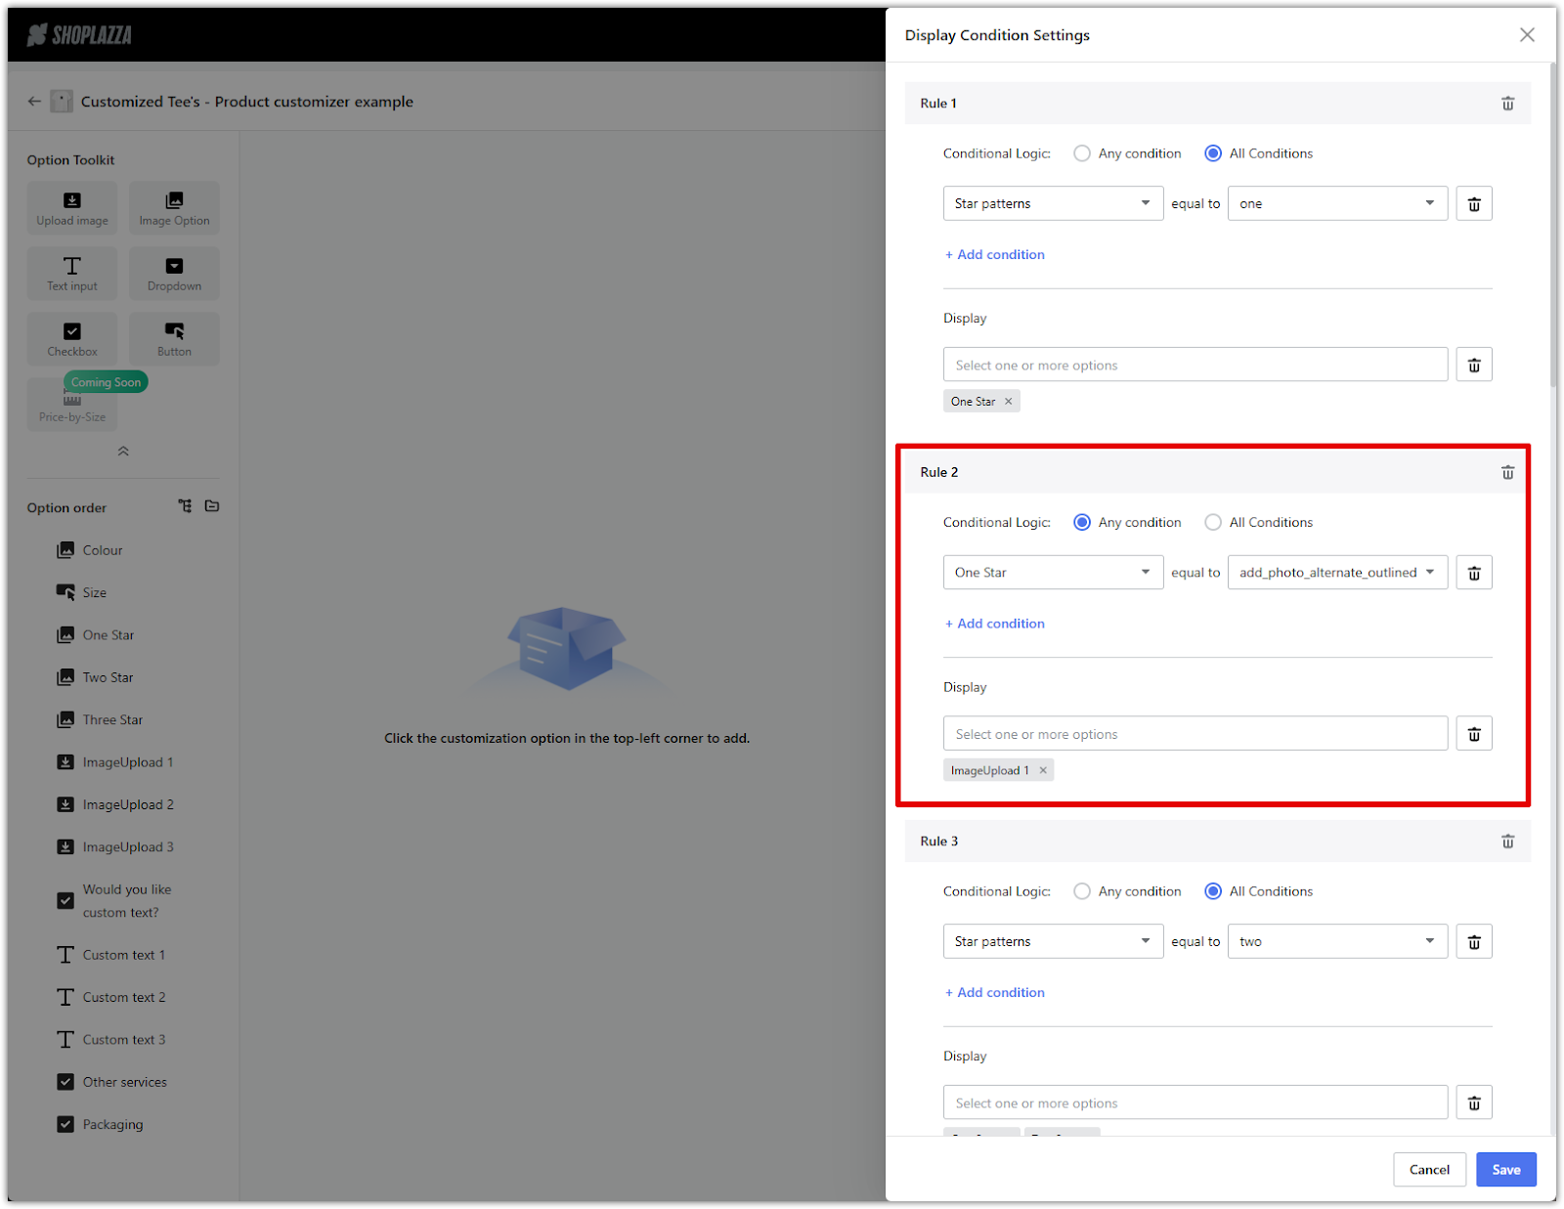The width and height of the screenshot is (1564, 1209).
Task: Click the settings panel vertical scrollbar
Action: 1552,225
